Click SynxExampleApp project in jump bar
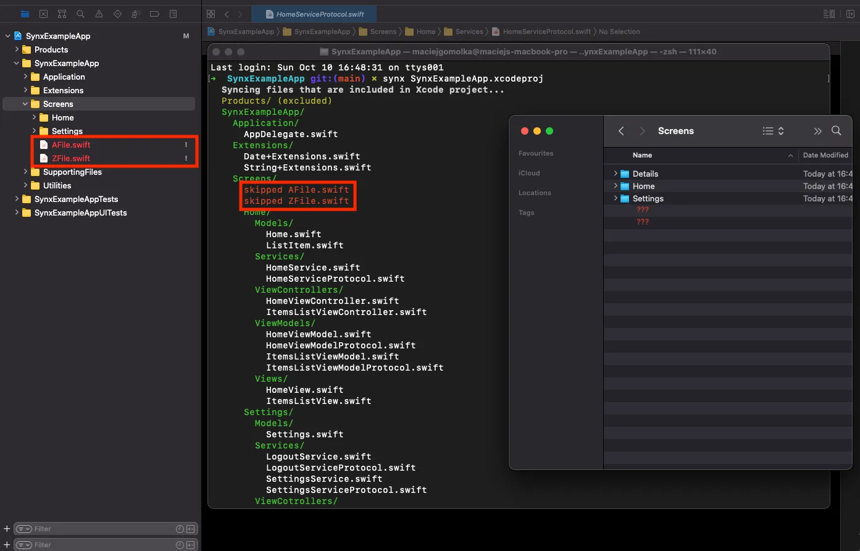The image size is (860, 551). click(x=241, y=32)
